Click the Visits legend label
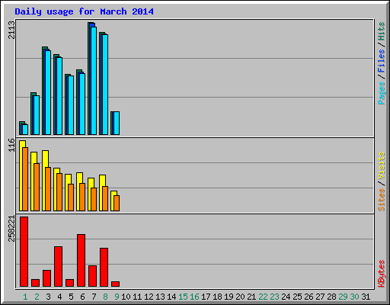Image resolution: width=390 pixels, height=305 pixels. pos(381,165)
